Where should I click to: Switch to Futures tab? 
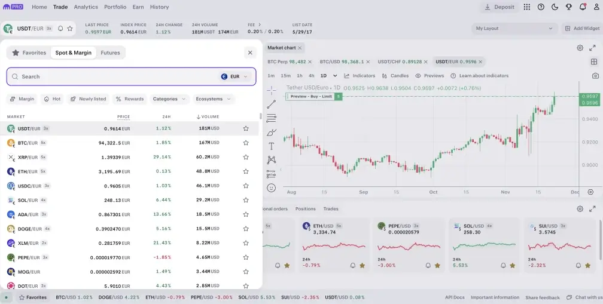110,53
